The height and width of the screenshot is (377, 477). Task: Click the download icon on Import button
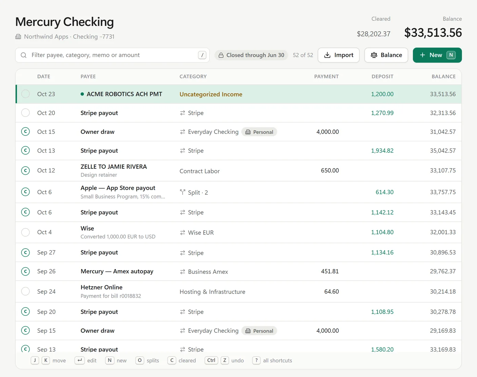[327, 55]
